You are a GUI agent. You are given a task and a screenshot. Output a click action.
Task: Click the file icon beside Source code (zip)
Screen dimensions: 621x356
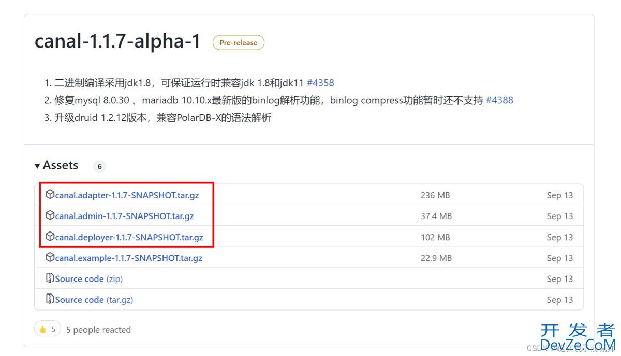pos(50,278)
